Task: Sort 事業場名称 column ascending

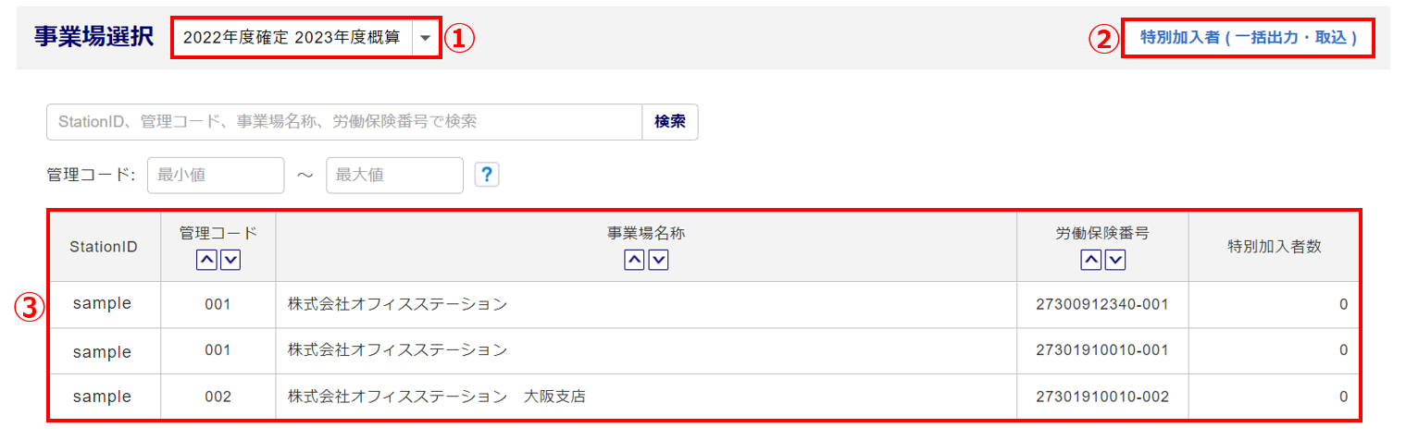Action: pos(634,261)
